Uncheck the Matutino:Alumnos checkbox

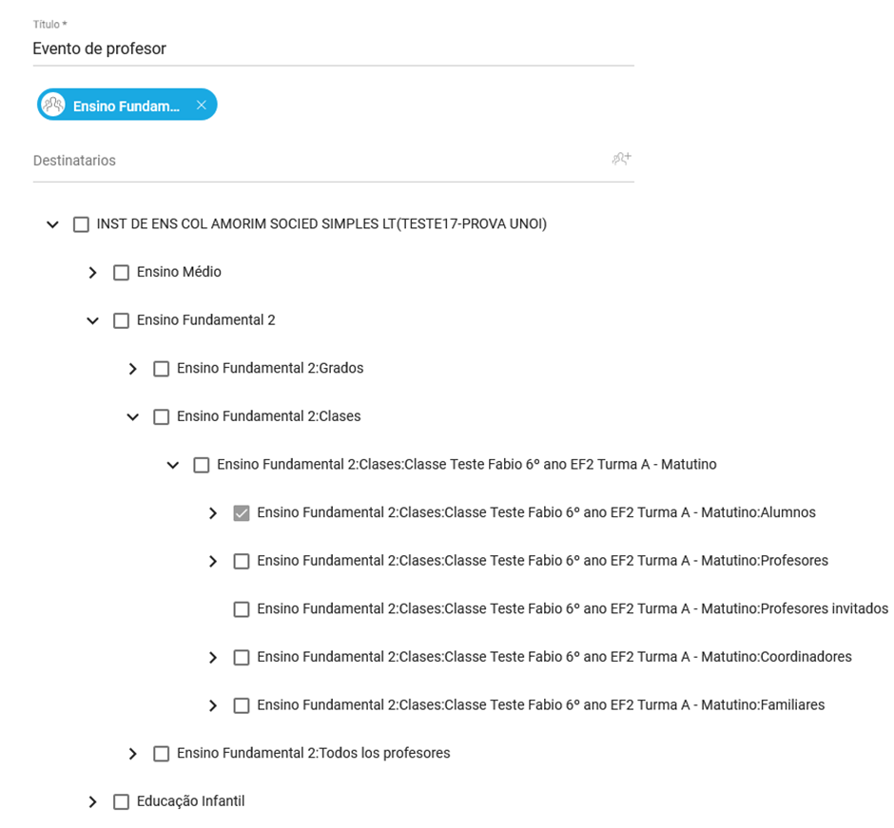coord(242,513)
